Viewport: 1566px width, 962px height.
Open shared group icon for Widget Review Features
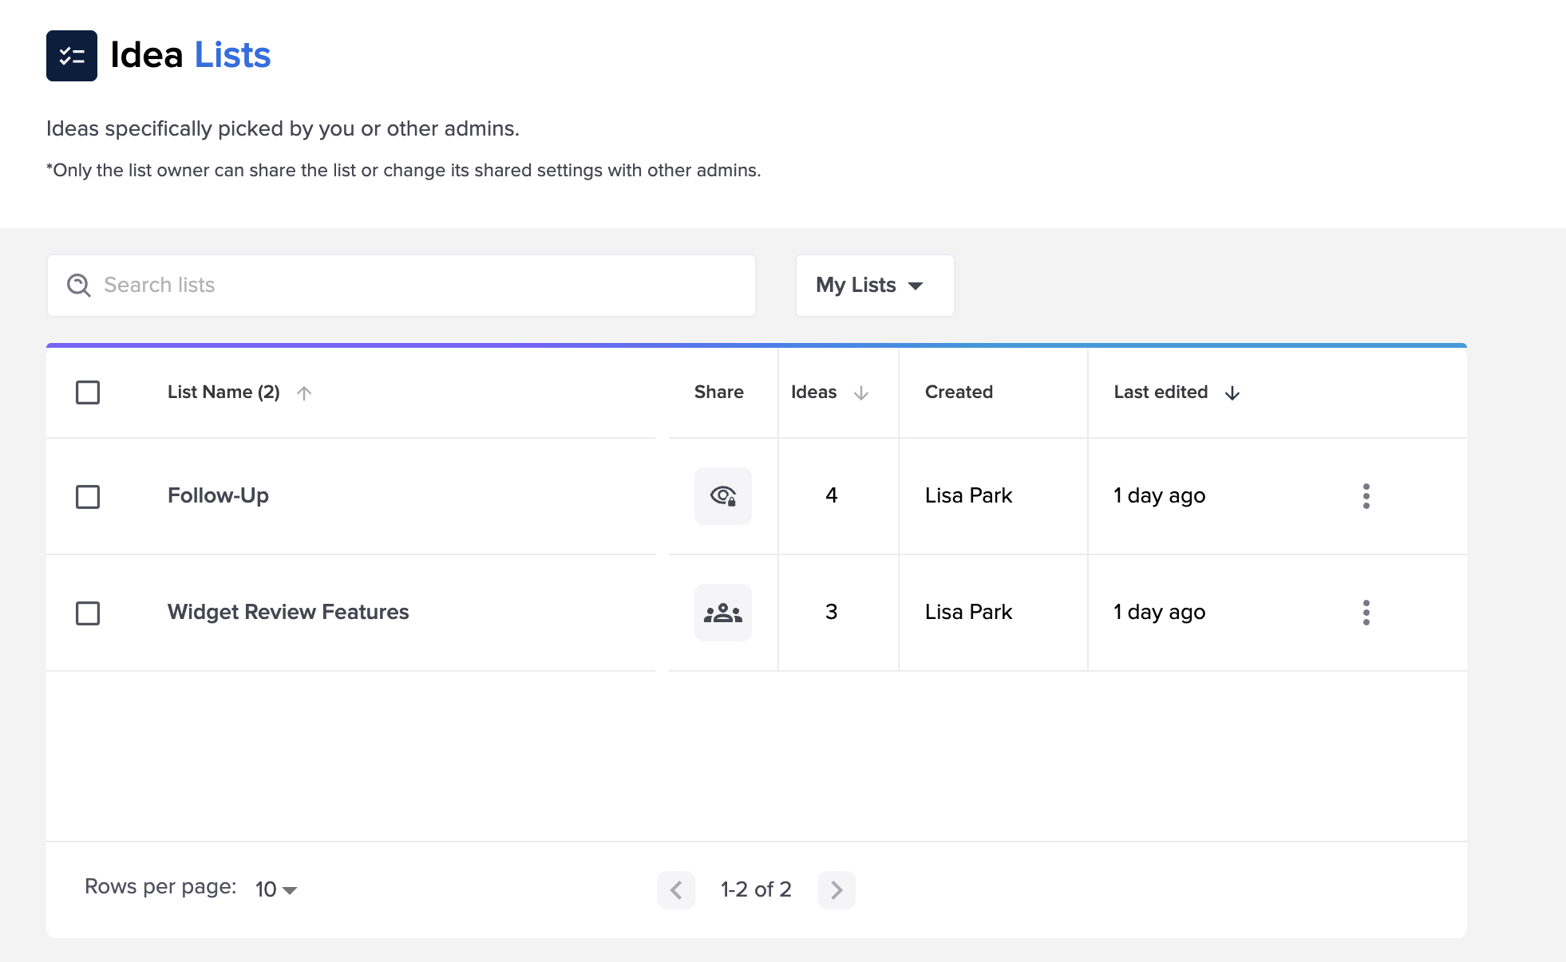722,613
